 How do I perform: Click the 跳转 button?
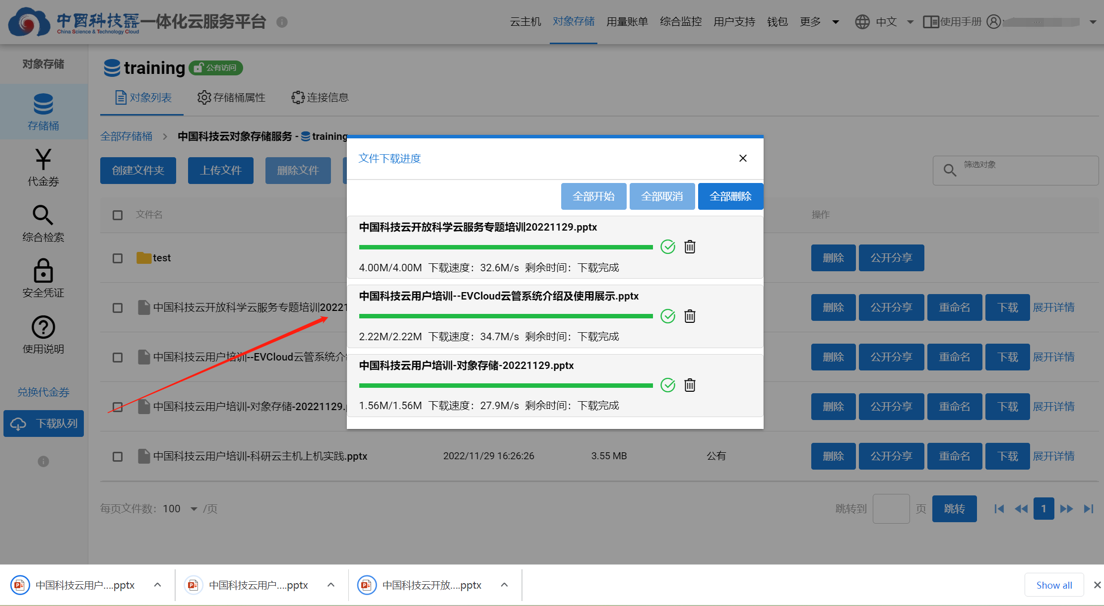click(954, 509)
